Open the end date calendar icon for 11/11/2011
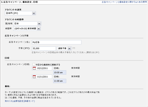The width and height of the screenshot is (148, 107). point(34,77)
